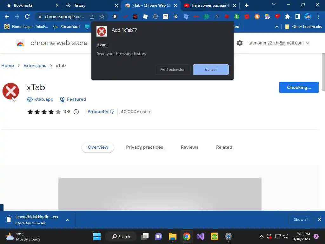Screen dimensions: 325x244
Task: Select the Overview tab
Action: (x=98, y=147)
